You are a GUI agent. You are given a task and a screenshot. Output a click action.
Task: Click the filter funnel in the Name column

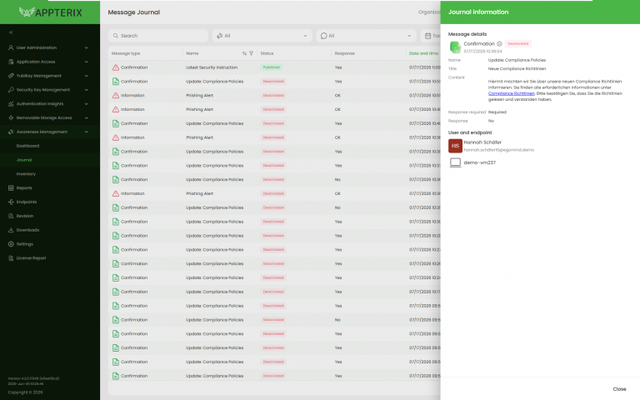[252, 53]
